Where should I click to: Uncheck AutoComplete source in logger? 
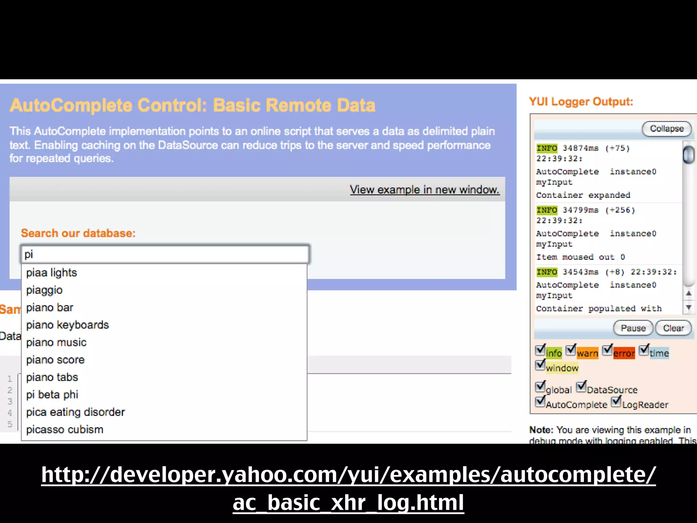540,402
